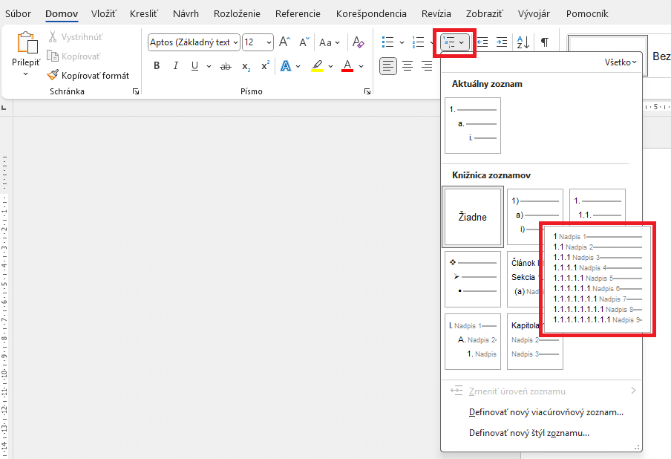Increase font size with the larger A
The width and height of the screenshot is (671, 459).
(284, 42)
